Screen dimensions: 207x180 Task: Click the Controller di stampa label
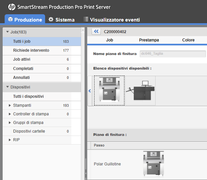pyautogui.click(x=31, y=114)
